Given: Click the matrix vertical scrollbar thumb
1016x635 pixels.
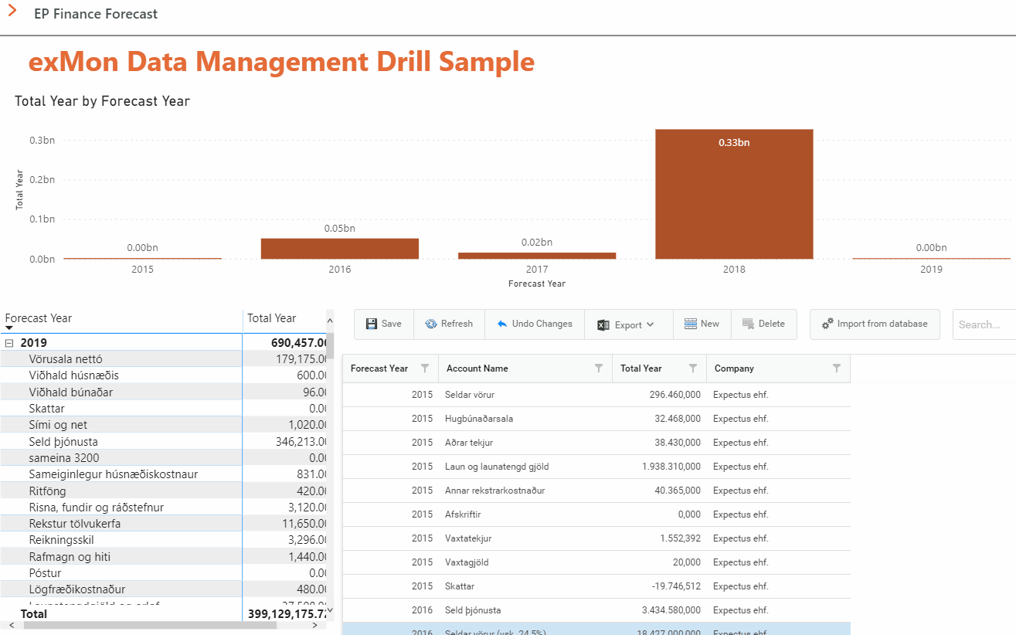Looking at the screenshot, I should [330, 345].
